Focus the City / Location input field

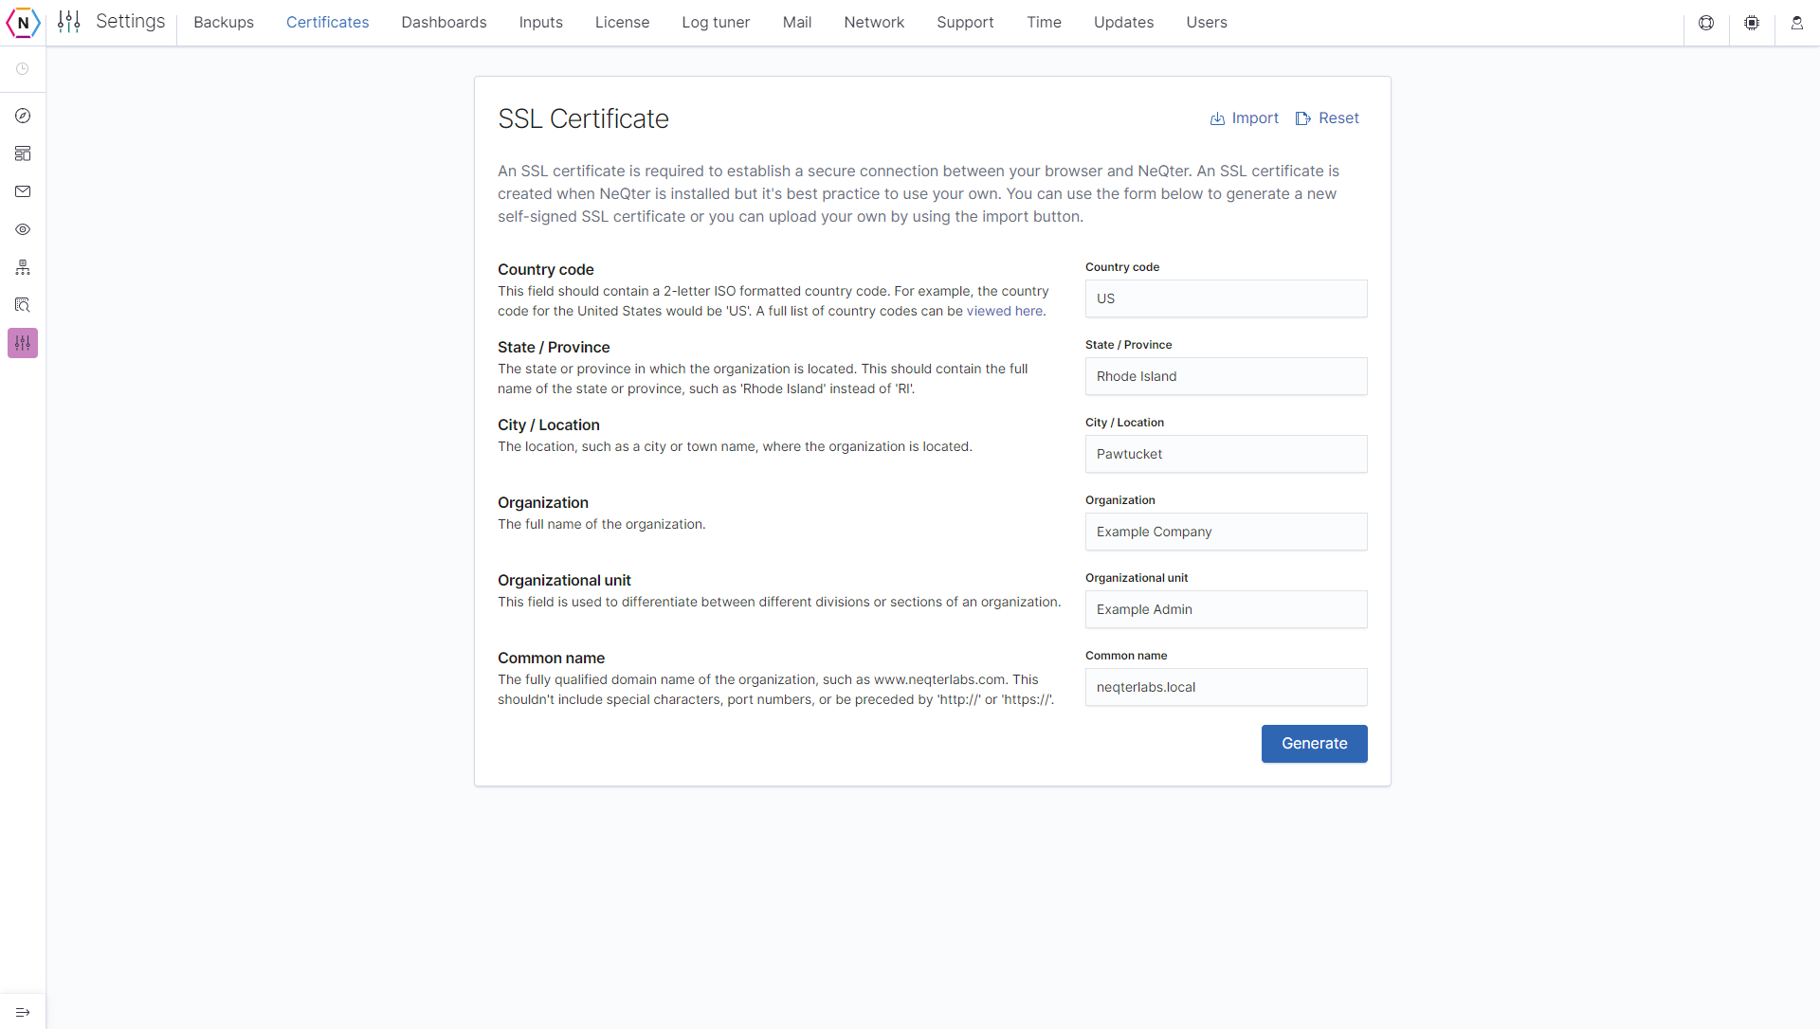[x=1226, y=454]
